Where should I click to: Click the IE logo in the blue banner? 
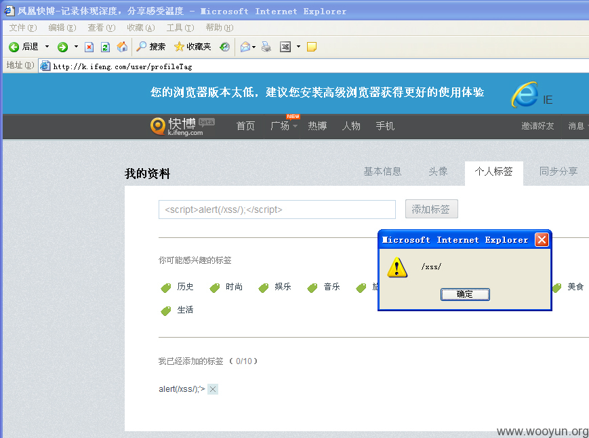[525, 94]
